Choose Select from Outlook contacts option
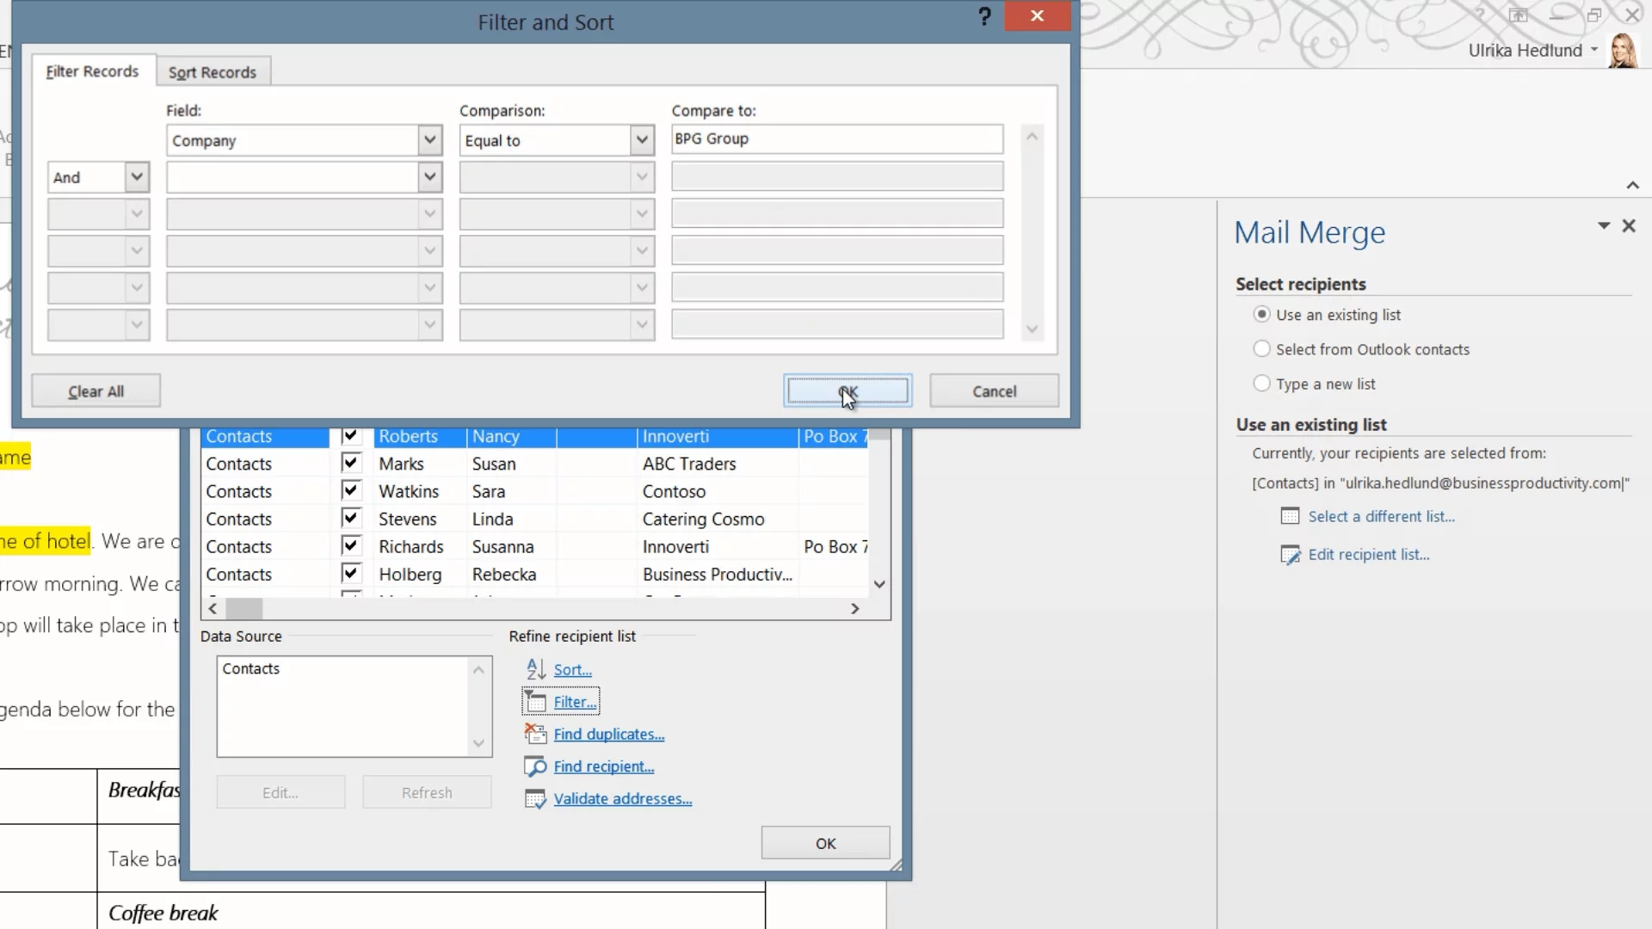 [x=1261, y=349]
